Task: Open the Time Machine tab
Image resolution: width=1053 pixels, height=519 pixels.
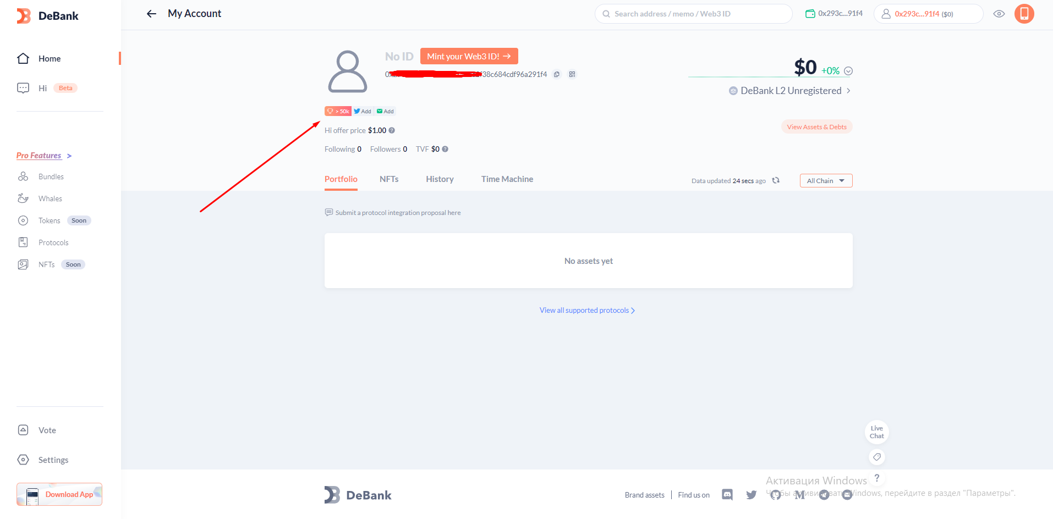Action: click(x=507, y=179)
